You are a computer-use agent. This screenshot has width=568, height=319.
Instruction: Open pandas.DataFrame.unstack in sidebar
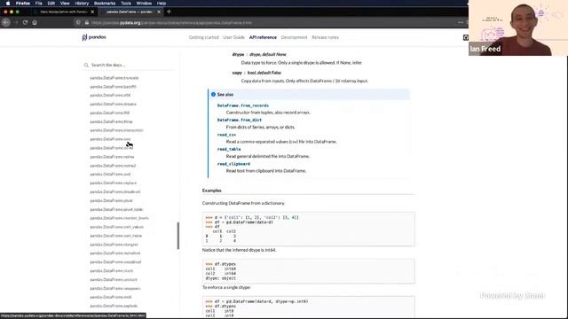click(114, 280)
